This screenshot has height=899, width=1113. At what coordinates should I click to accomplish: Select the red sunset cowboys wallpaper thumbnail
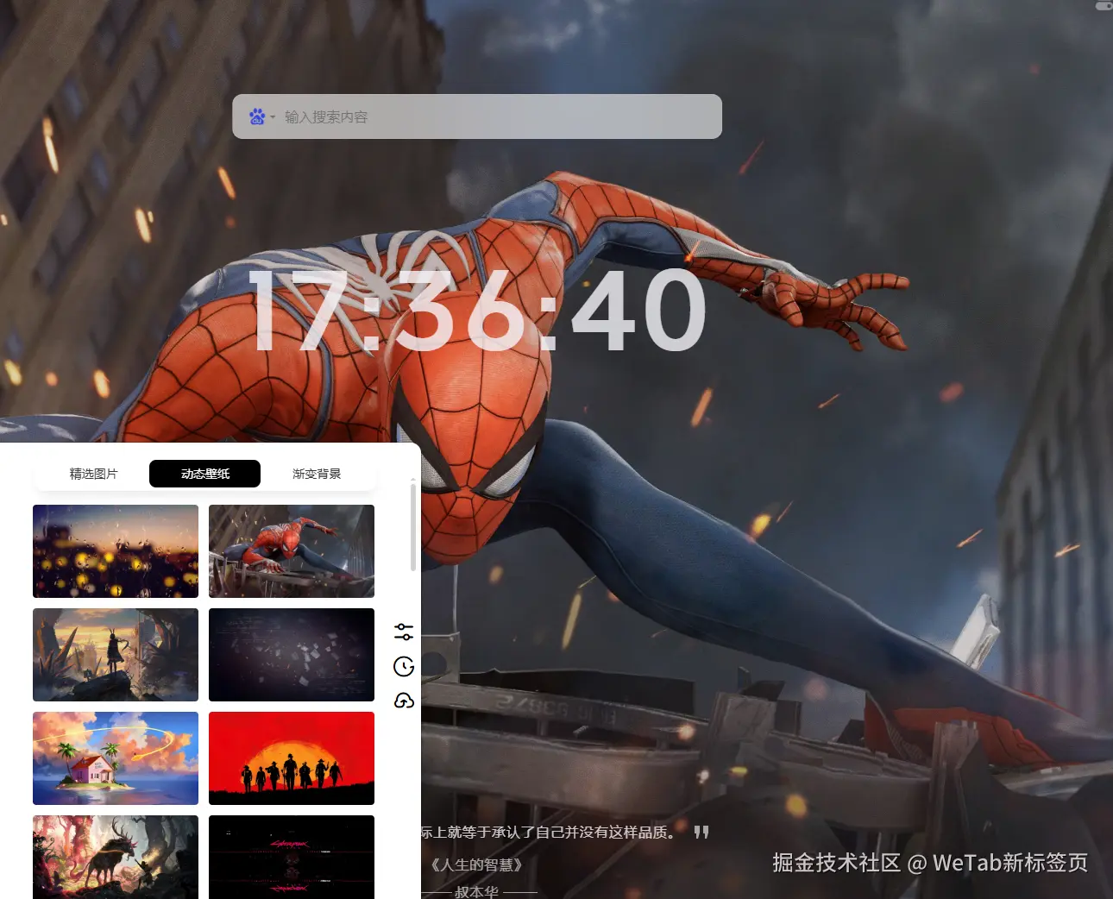tap(292, 758)
